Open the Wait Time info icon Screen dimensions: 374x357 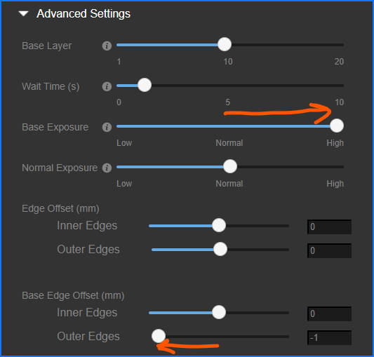point(107,86)
